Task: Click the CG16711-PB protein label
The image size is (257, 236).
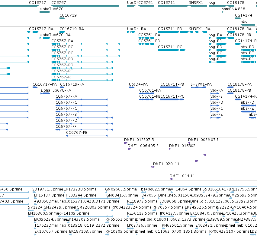Action: pyautogui.click(x=172, y=84)
